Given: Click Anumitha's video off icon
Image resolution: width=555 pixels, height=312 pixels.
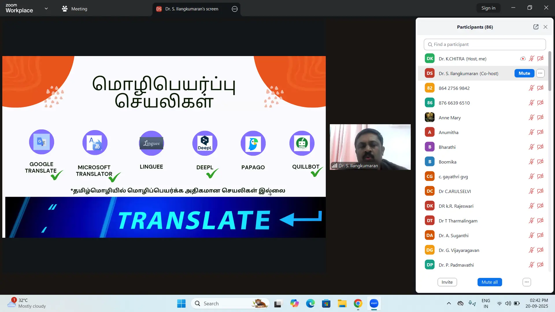Looking at the screenshot, I should point(540,132).
